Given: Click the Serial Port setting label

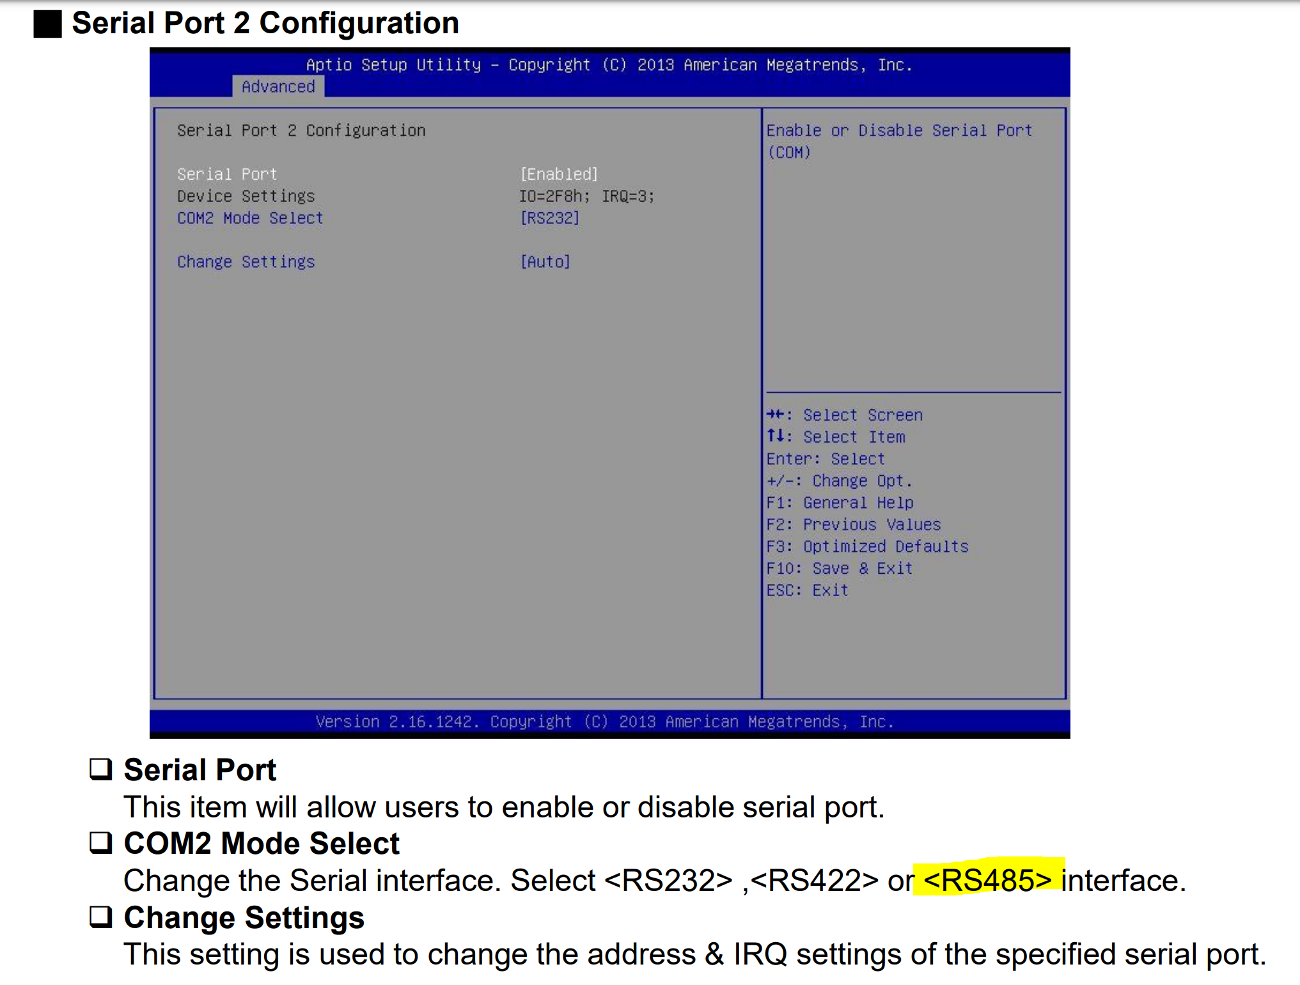Looking at the screenshot, I should [x=227, y=174].
